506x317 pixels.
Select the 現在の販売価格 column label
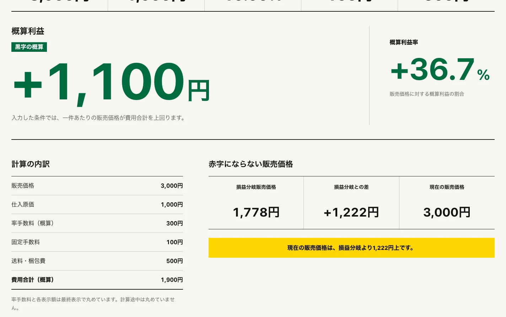[447, 187]
